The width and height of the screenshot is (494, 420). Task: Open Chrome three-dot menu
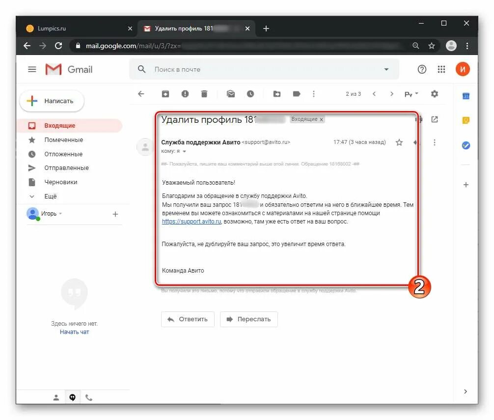[x=467, y=46]
